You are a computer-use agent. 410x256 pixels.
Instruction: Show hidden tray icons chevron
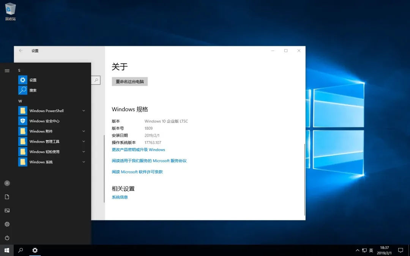[x=358, y=251]
